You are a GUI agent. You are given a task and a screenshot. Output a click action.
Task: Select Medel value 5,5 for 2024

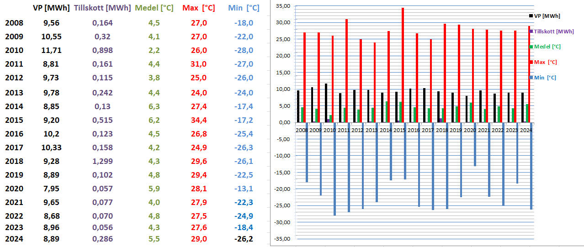coord(155,238)
